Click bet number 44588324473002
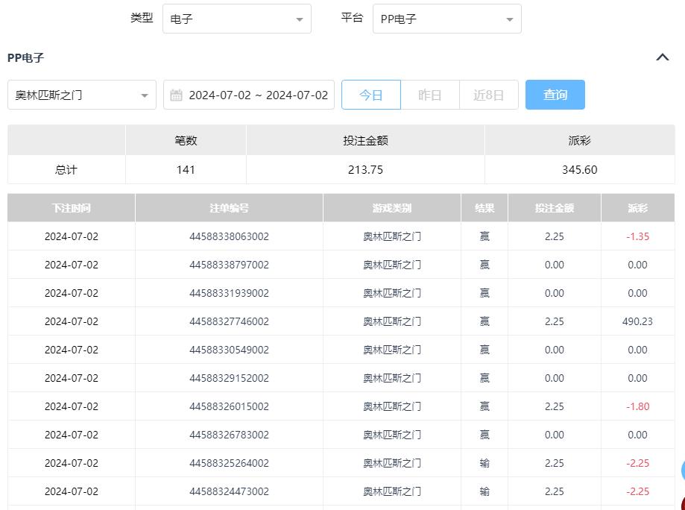Screen dimensions: 685x510 (x=229, y=491)
